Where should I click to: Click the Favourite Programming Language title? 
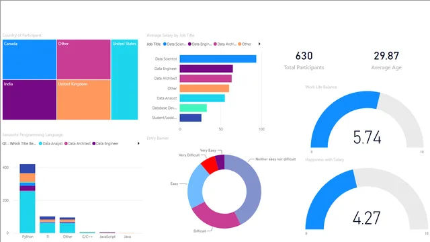pyautogui.click(x=33, y=134)
